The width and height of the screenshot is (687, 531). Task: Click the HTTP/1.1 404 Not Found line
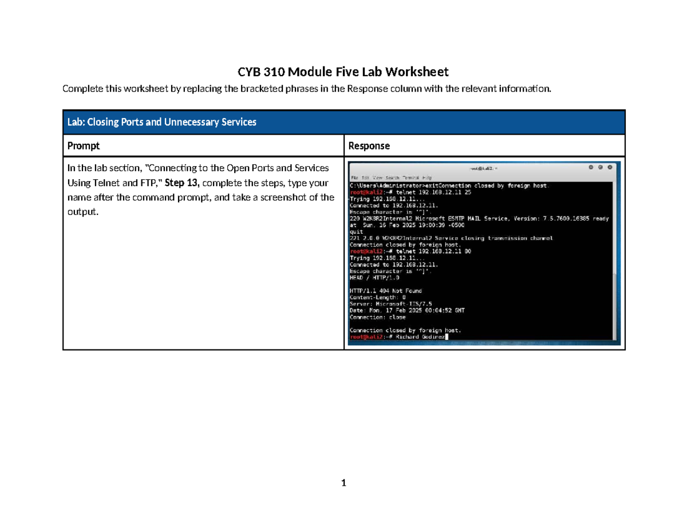[x=386, y=290]
